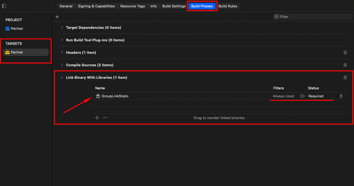354x186 pixels.
Task: Open the Resource Tags tab
Action: (132, 6)
